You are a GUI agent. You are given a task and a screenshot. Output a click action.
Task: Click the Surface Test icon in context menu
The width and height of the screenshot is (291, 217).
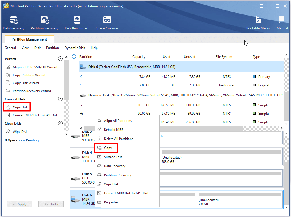(x=99, y=157)
